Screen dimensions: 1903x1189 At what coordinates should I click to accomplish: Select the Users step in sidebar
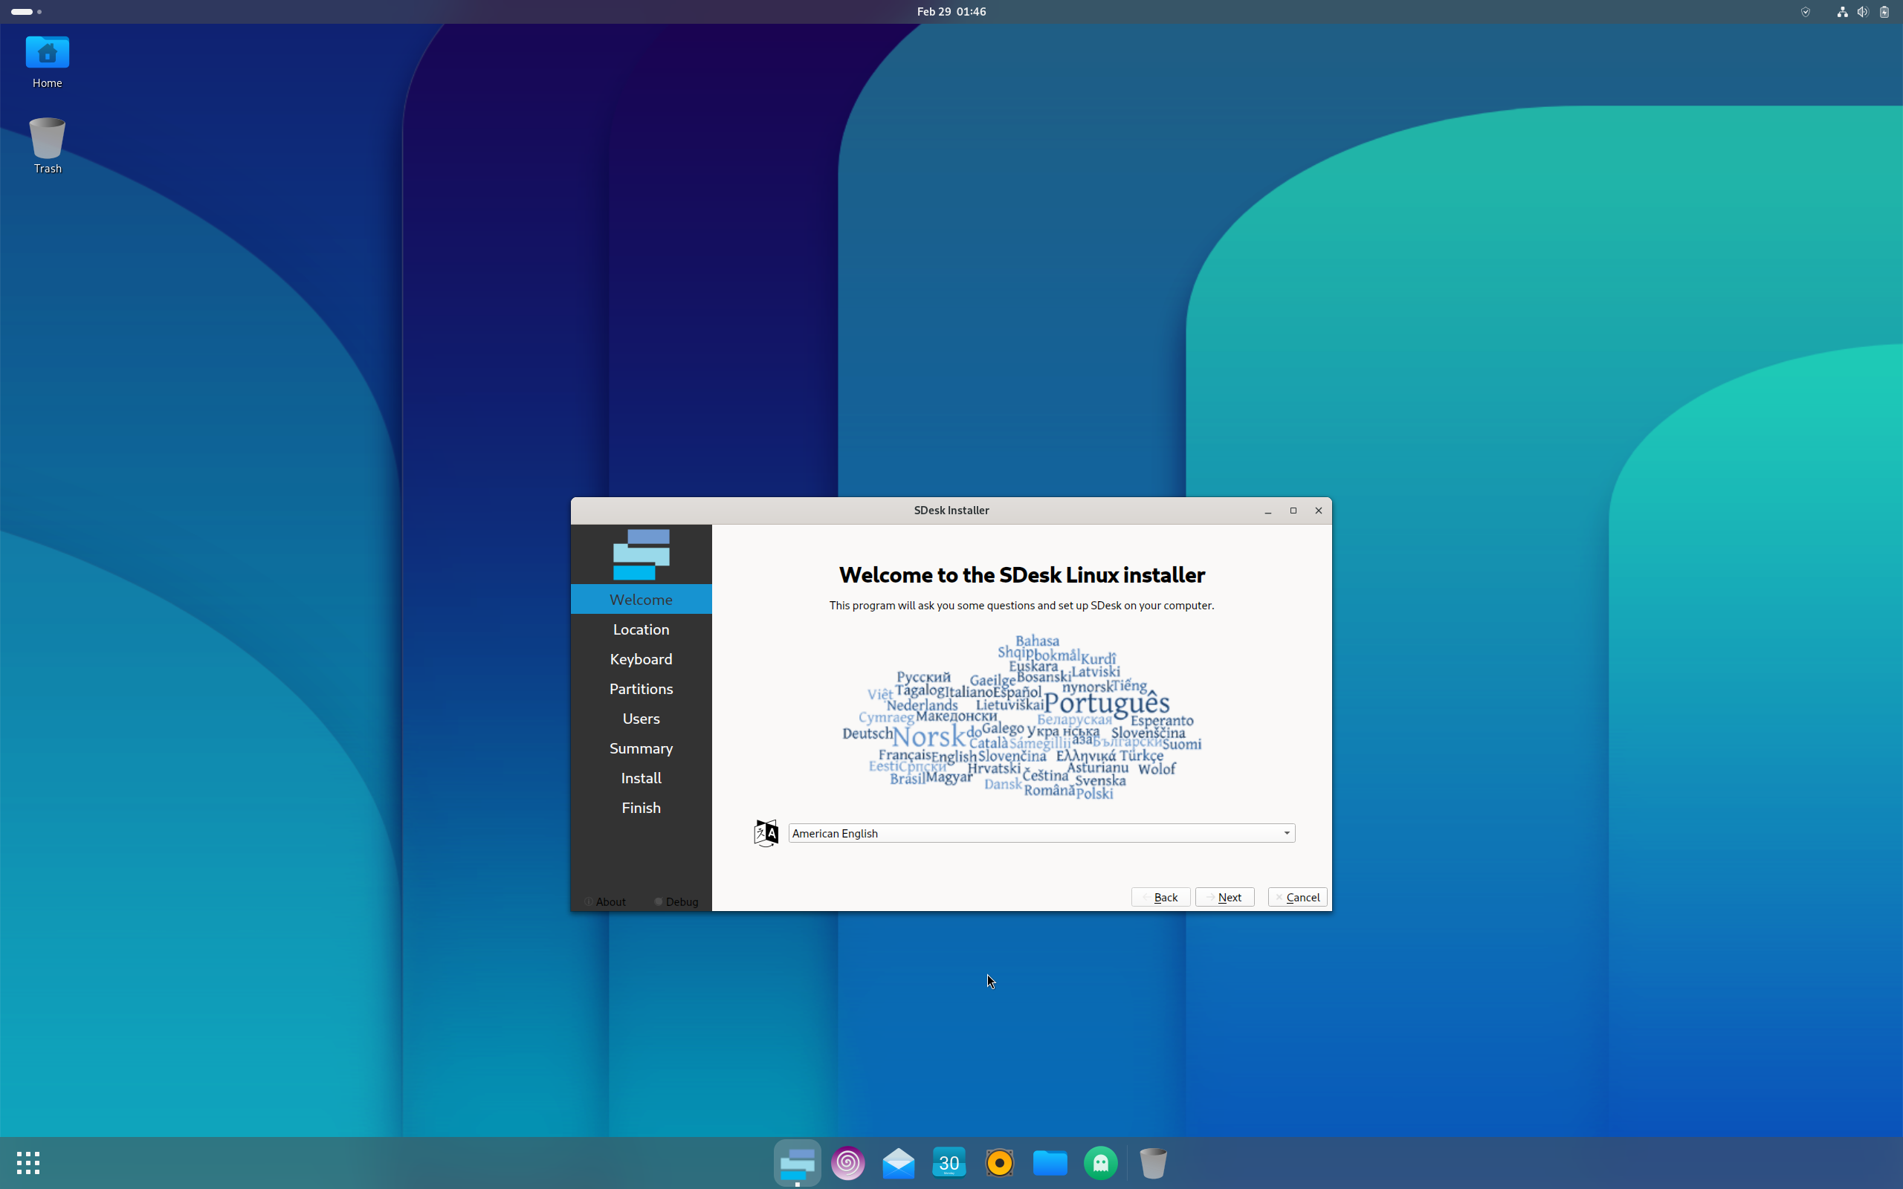[x=641, y=719]
